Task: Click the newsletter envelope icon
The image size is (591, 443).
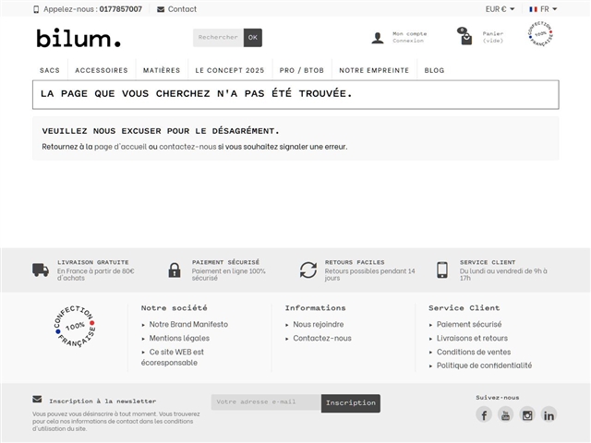Action: tap(37, 399)
